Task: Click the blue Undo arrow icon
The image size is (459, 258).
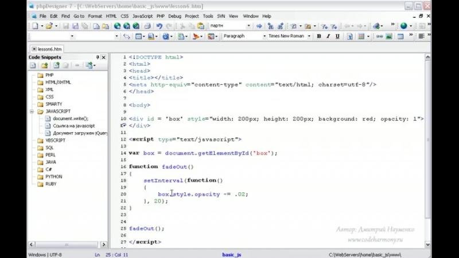Action: pos(160,26)
